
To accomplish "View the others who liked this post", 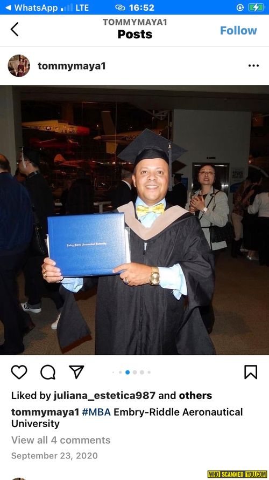I will tap(195, 396).
